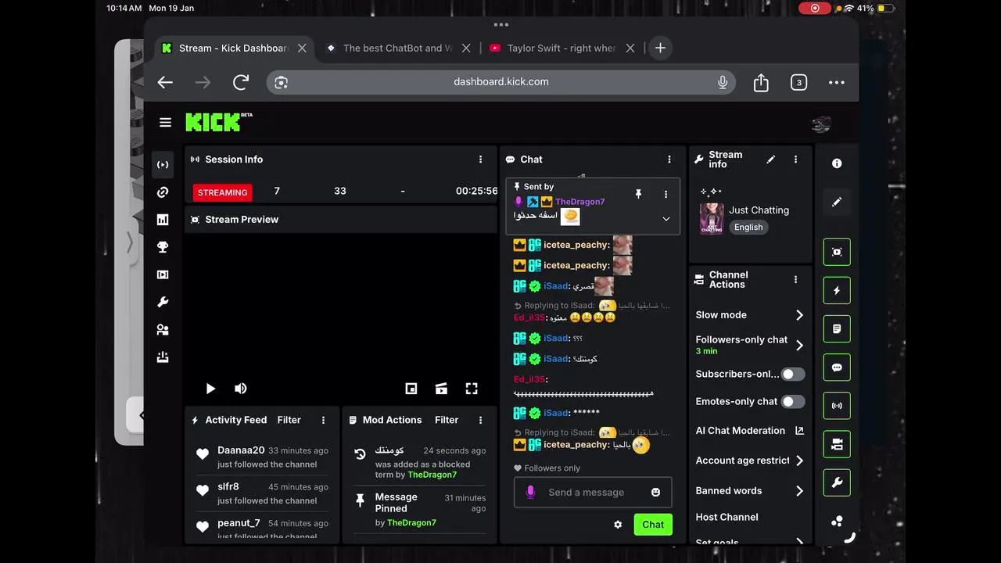Screen dimensions: 1001x563
Task: Click the info icon in the right rail
Action: (x=837, y=163)
